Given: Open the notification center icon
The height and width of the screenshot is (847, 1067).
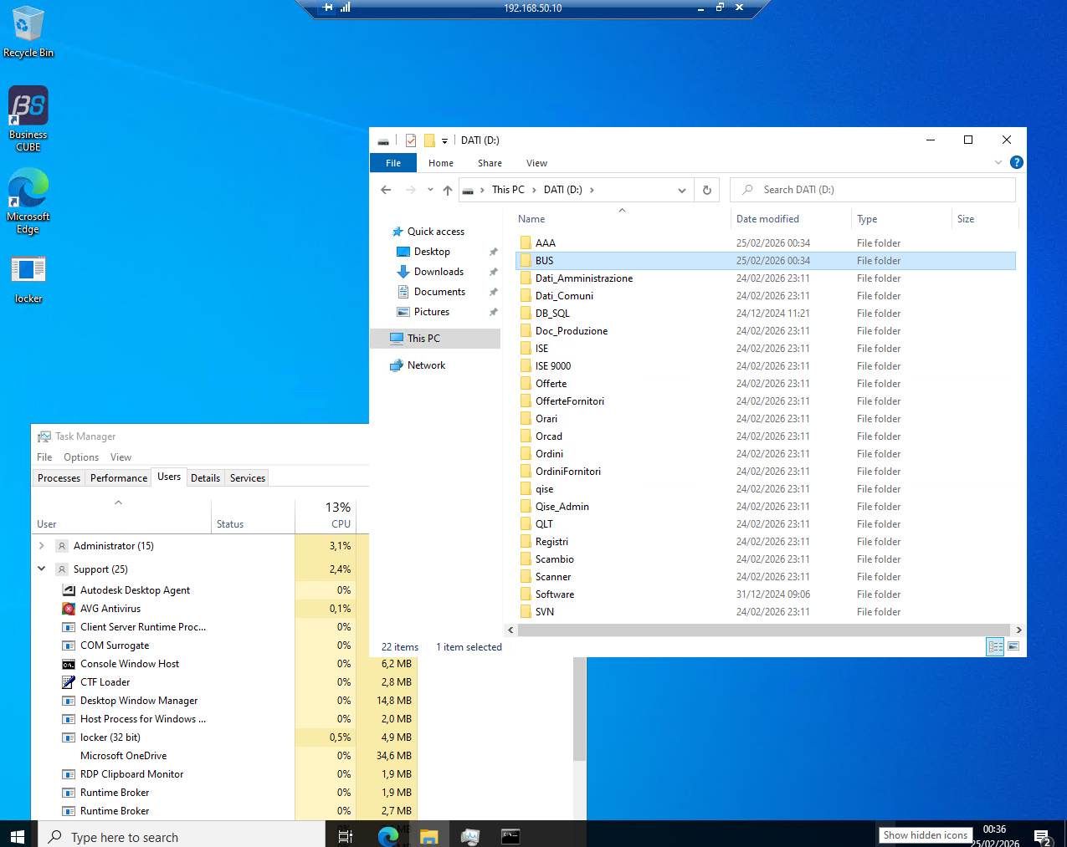Looking at the screenshot, I should point(1043,836).
